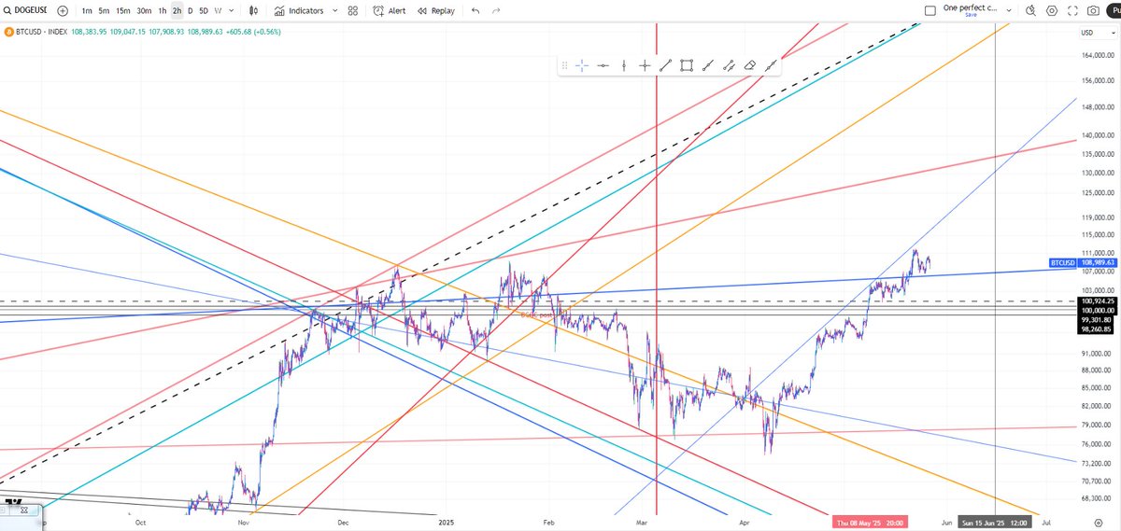Click the 164,000.00 price scale value
The width and height of the screenshot is (1121, 531).
(1099, 56)
